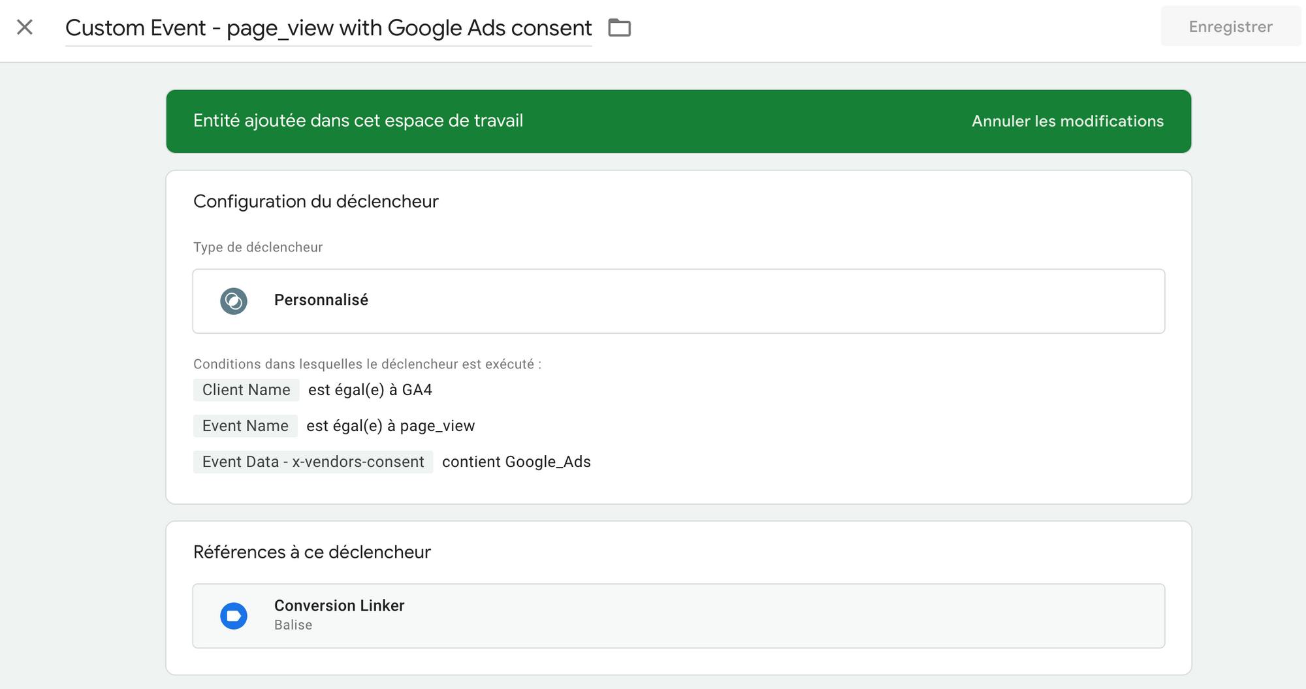Click the Client Name variable chip

click(x=246, y=390)
